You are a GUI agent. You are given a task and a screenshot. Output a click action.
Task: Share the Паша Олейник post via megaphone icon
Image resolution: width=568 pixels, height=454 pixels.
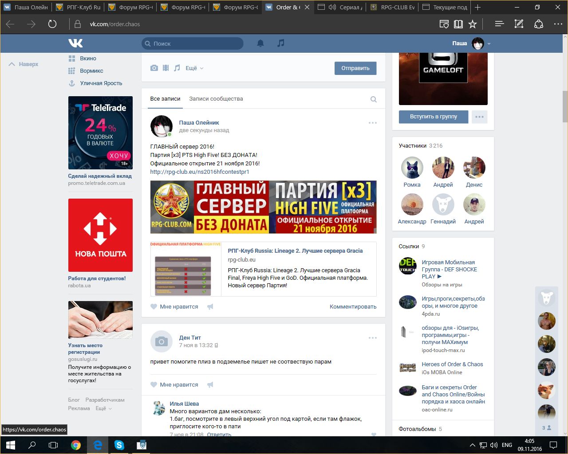pos(210,306)
